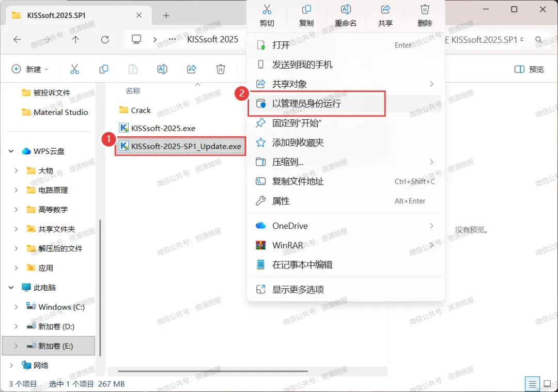The width and height of the screenshot is (558, 392).
Task: Open a new Explorer tab with plus
Action: (166, 15)
